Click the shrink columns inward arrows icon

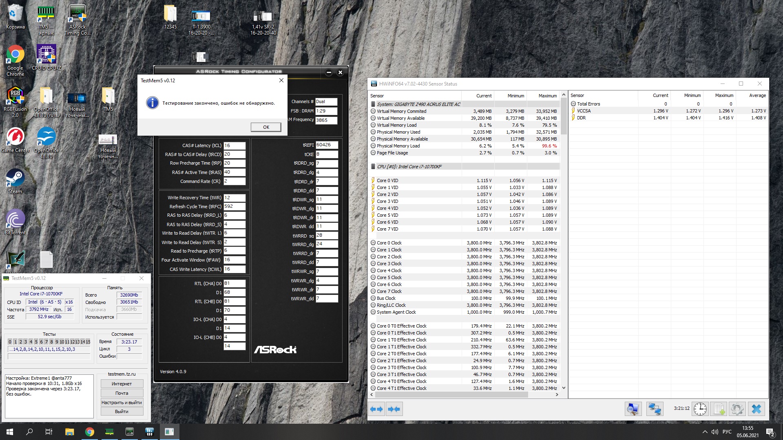tap(394, 409)
